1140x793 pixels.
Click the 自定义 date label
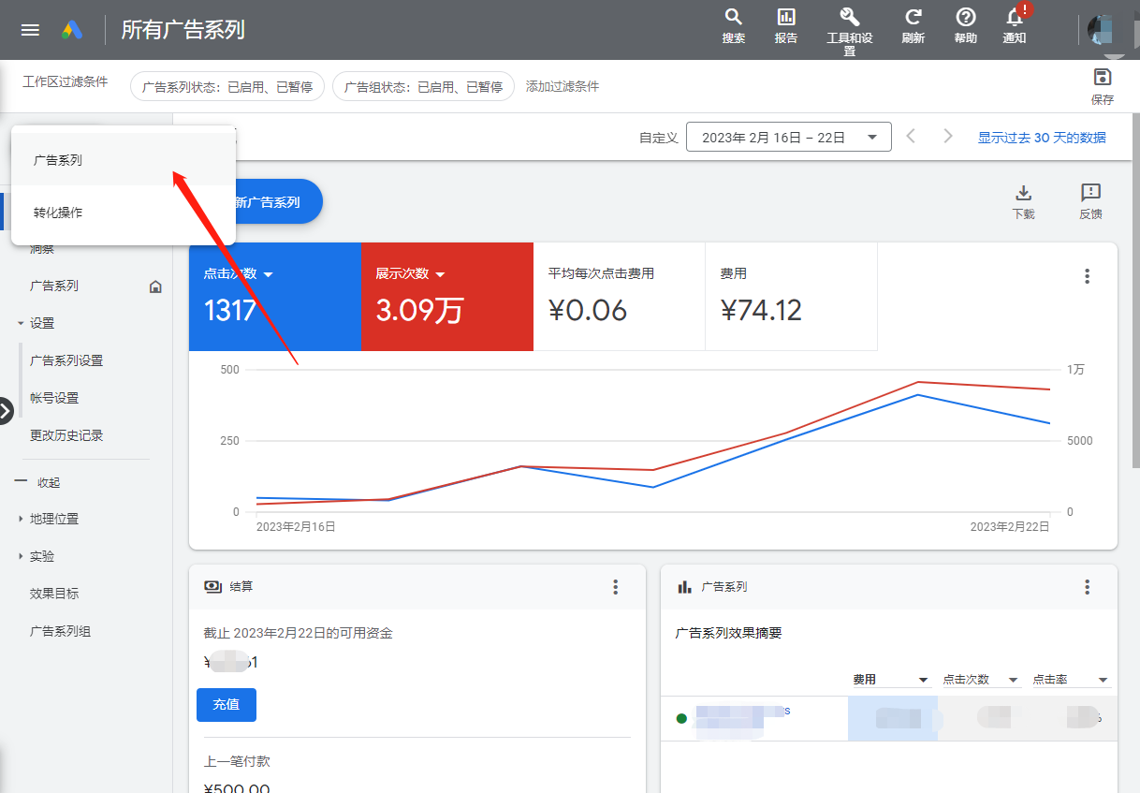coord(658,138)
